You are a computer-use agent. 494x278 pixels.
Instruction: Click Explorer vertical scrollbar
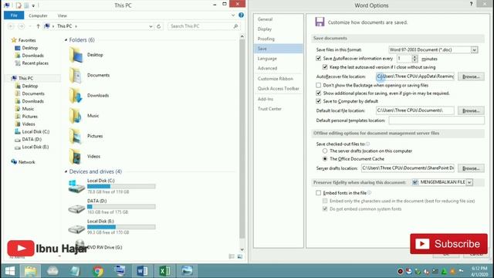coord(242,139)
